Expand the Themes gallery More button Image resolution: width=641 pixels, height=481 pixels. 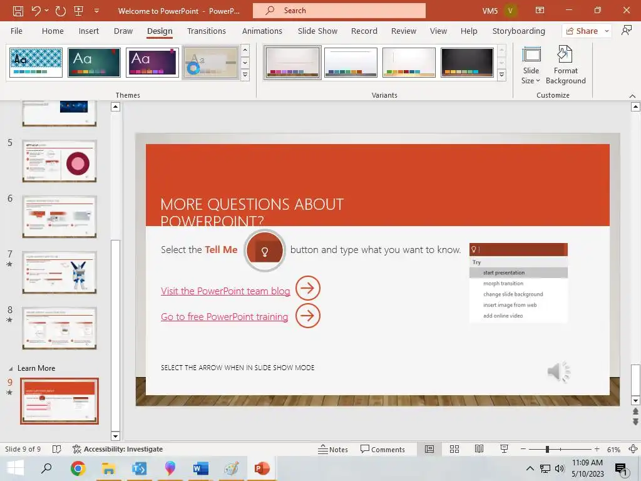(x=245, y=75)
